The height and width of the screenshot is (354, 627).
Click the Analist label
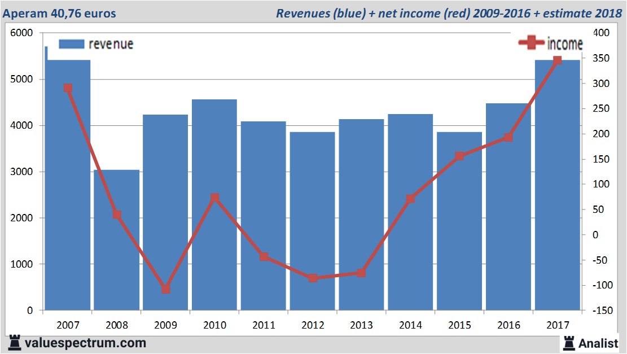(x=598, y=343)
